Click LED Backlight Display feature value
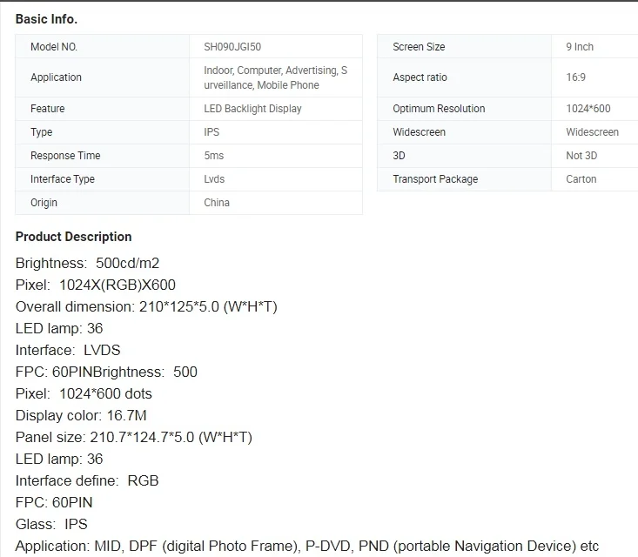The image size is (638, 557). click(252, 109)
